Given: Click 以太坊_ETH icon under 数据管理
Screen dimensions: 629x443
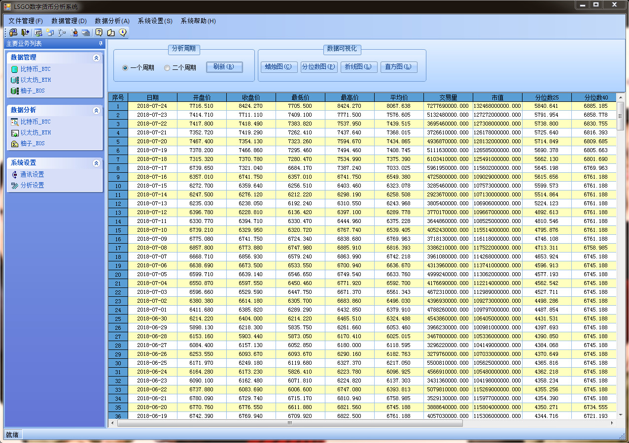Looking at the screenshot, I should (14, 80).
